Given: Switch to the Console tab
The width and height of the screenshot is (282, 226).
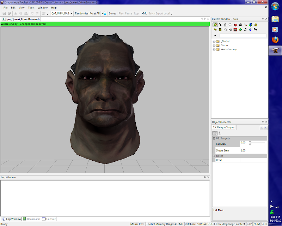Looking at the screenshot, I should 49,219.
